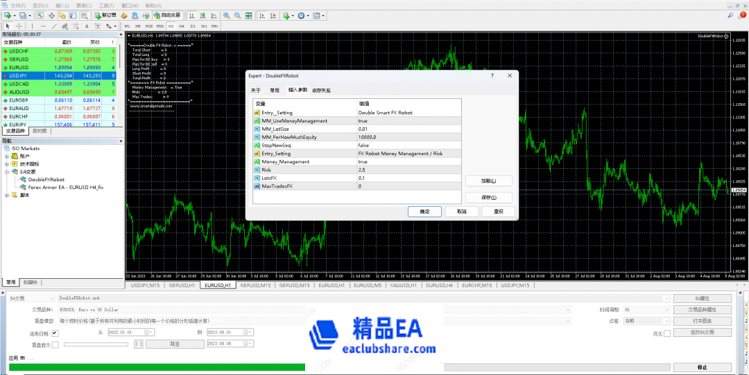Select the cursor arrow tool
The image size is (749, 375).
[8, 26]
